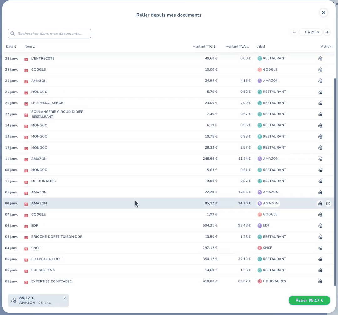Focus the 'Rechercher dans mes documents' search field

point(49,34)
